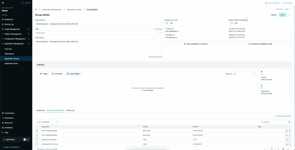Open Overview under Application Management
Screen dimensions: 295x150
coord(8,49)
